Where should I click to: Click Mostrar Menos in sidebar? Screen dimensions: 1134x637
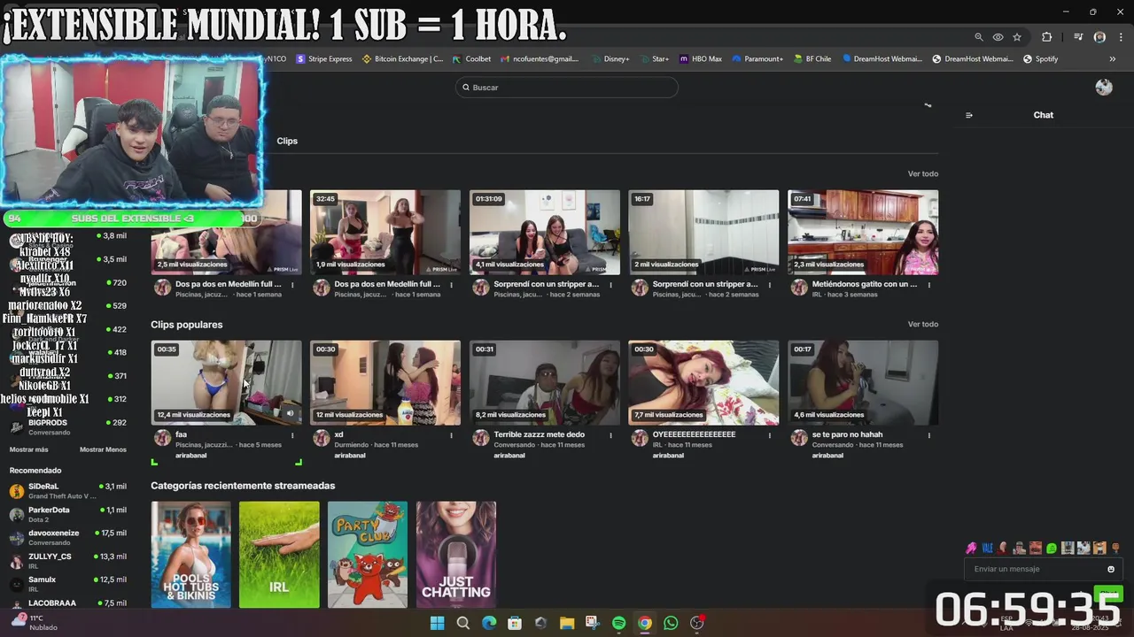[103, 449]
